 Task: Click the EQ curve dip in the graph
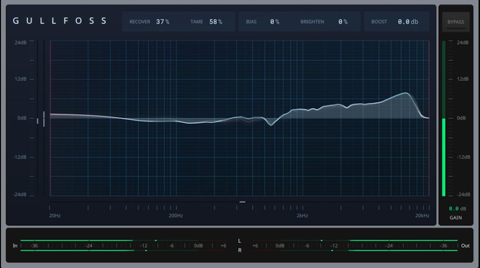(271, 124)
